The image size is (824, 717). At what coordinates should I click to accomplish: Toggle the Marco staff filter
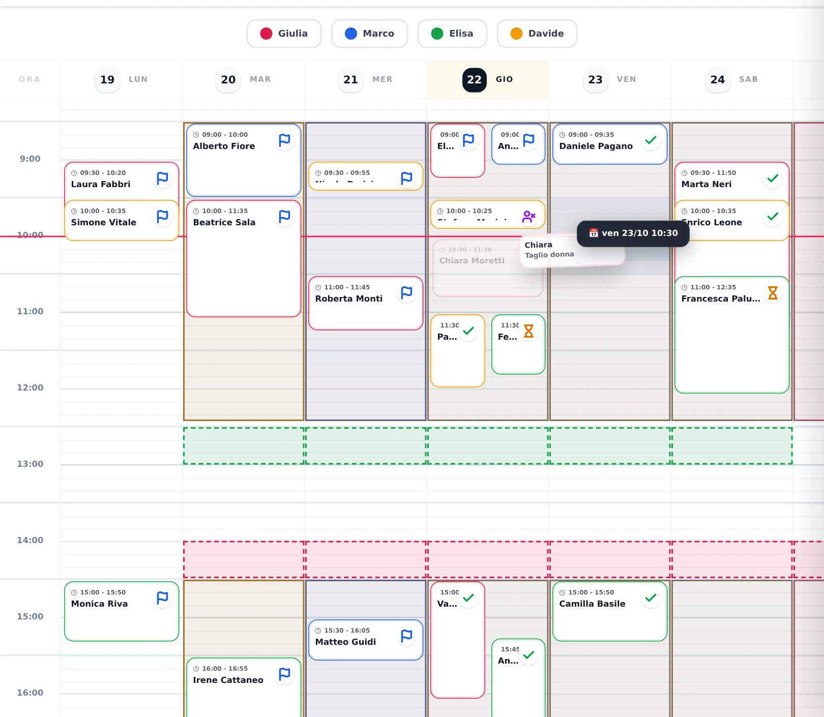369,34
